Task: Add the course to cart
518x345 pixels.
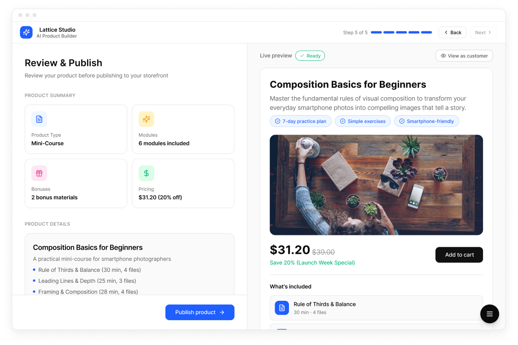Action: (x=459, y=255)
